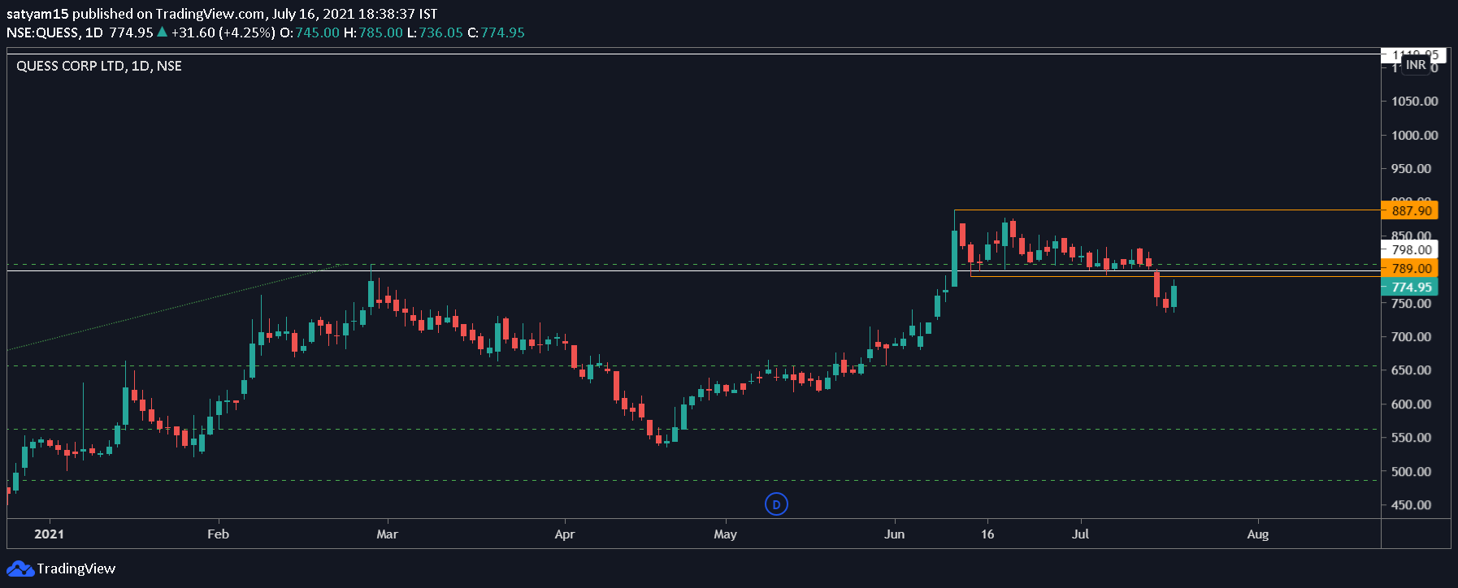
Task: Click the 950.00 price axis label
Action: [1412, 169]
